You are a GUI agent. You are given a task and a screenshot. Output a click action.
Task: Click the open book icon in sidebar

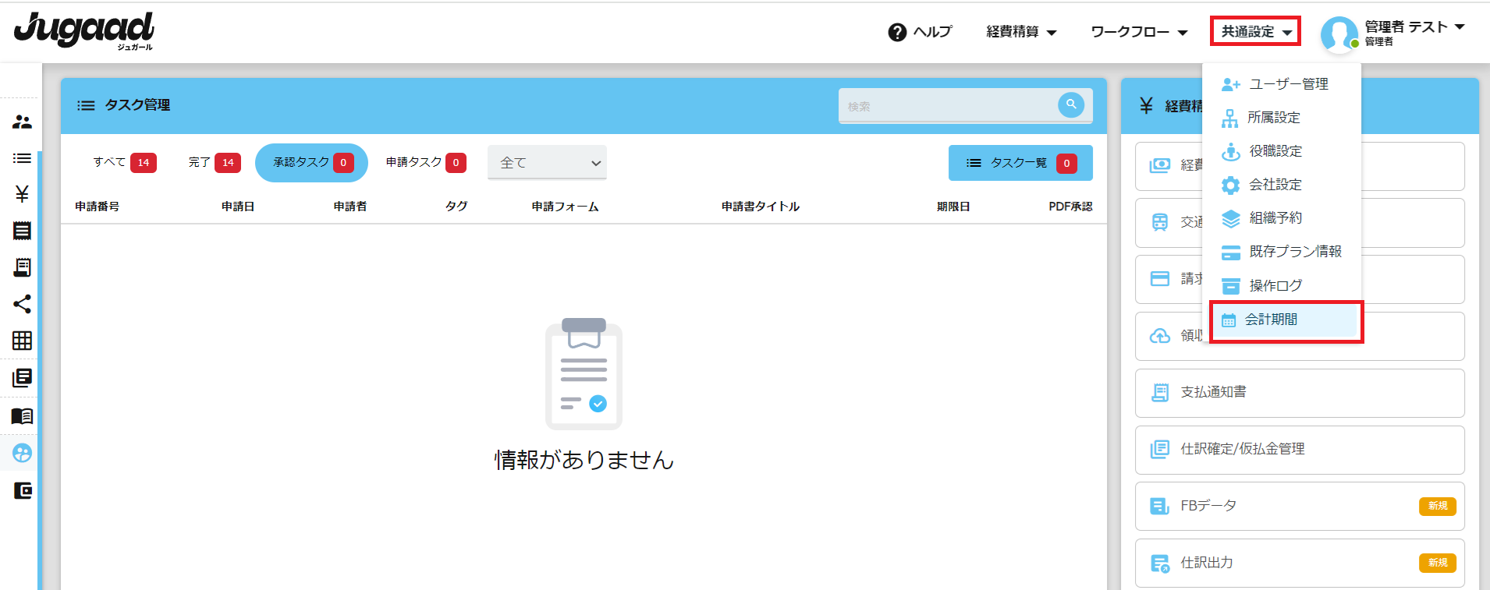coord(22,416)
